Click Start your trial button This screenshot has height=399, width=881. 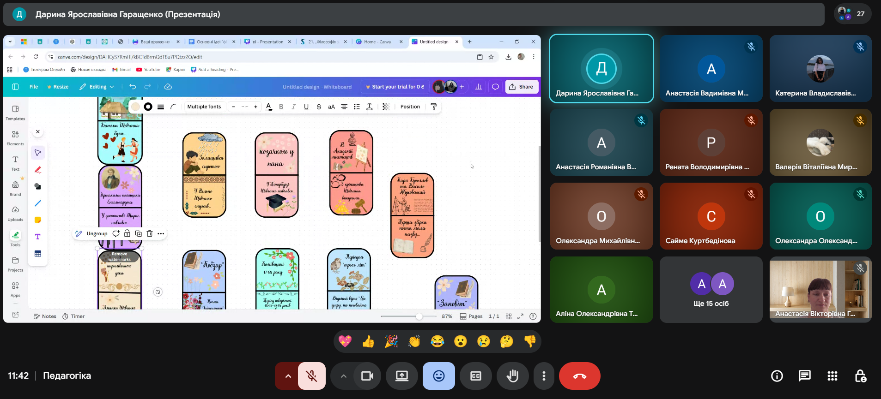[x=395, y=87]
